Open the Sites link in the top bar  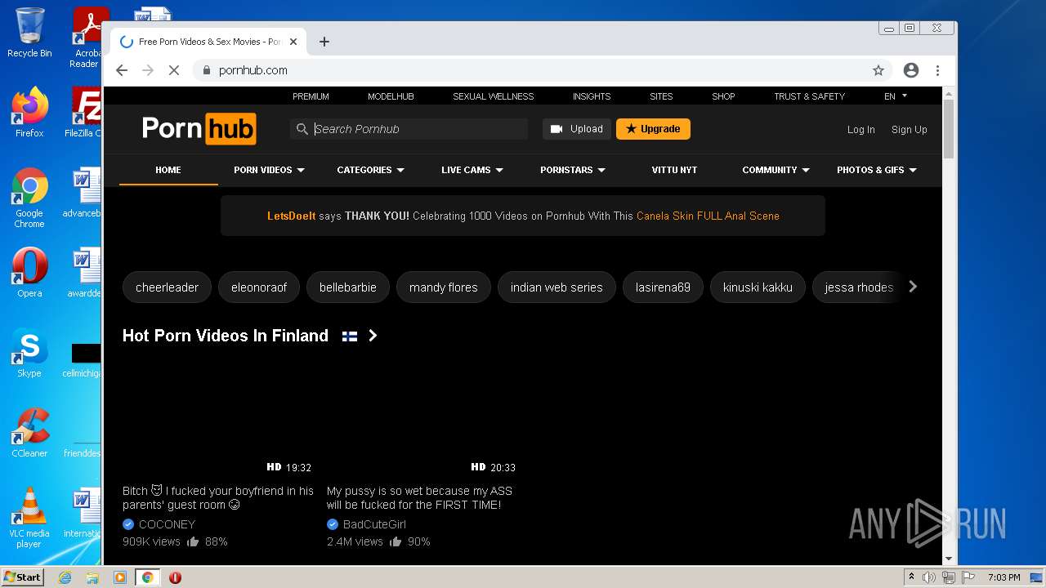point(661,96)
